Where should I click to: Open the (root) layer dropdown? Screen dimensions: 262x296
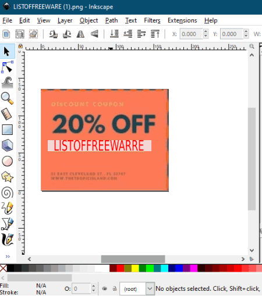[x=150, y=288]
